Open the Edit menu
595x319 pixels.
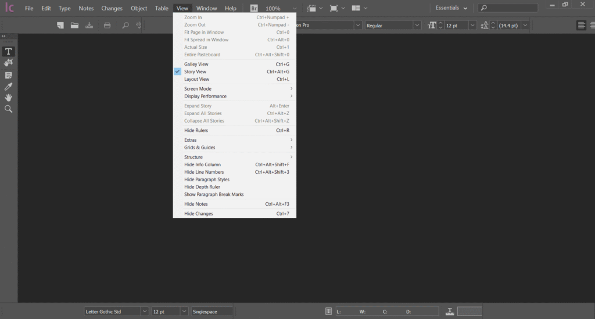pos(46,8)
